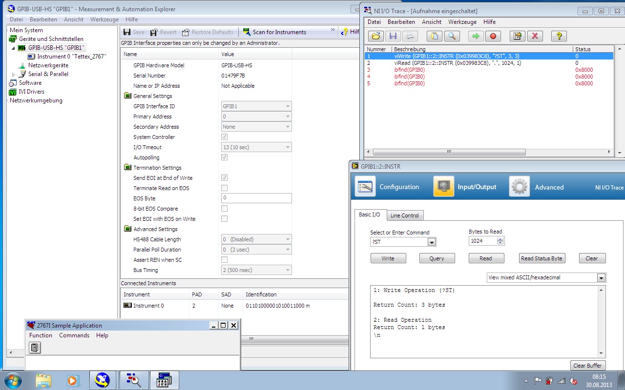Open the Select or Enter Command dropdown
625x390 pixels.
coord(432,242)
